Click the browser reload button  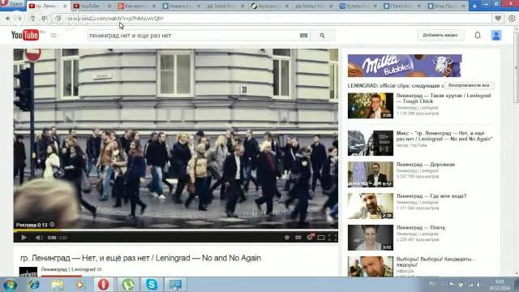tap(32, 19)
